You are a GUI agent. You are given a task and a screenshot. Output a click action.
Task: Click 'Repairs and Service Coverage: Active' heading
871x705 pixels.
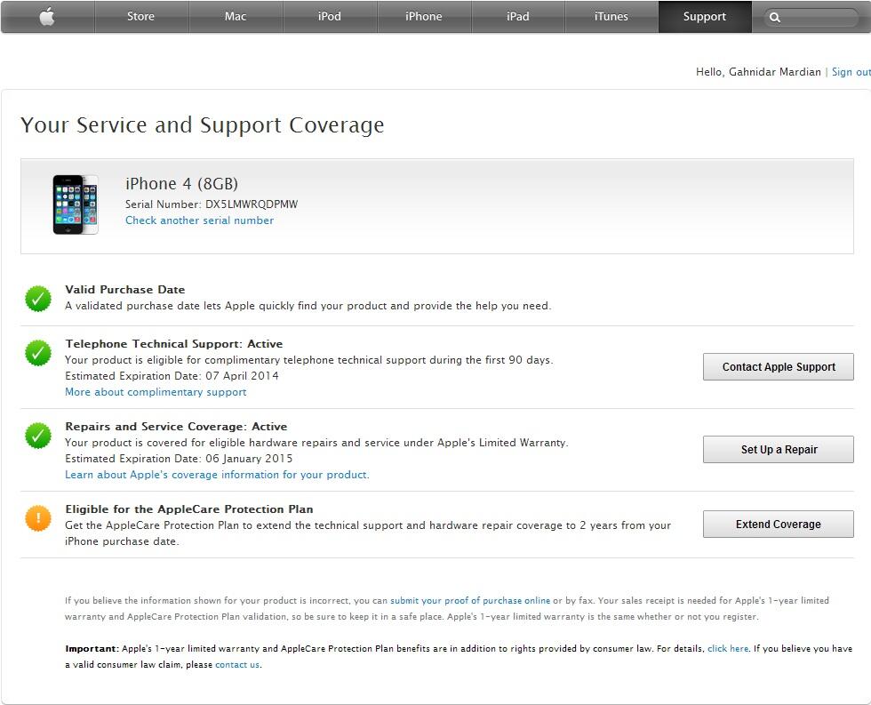click(176, 427)
